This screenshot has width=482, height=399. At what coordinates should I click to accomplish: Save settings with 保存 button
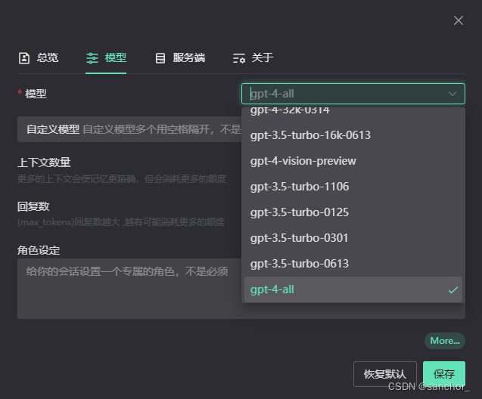(444, 374)
